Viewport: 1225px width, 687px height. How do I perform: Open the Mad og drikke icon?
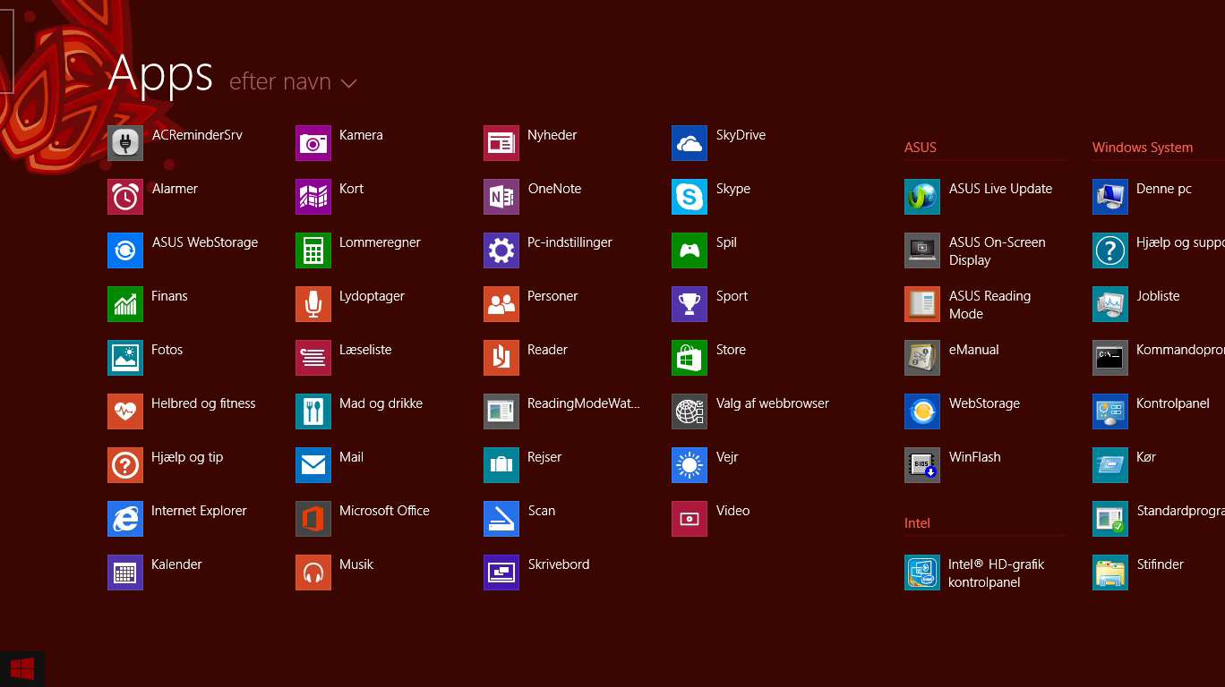(313, 411)
